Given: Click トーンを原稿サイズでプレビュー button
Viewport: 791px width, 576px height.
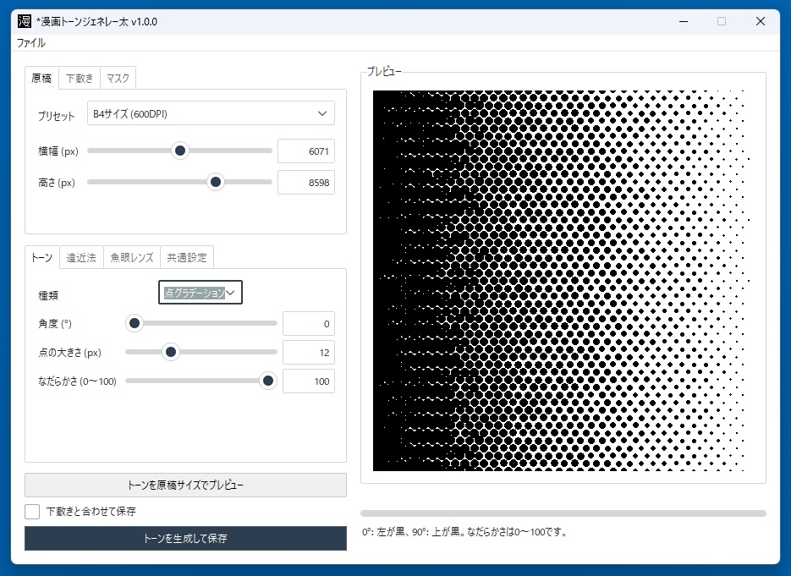Looking at the screenshot, I should coord(185,485).
